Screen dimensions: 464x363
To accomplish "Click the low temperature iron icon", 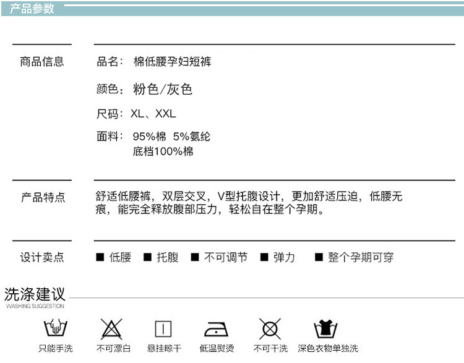I will (216, 329).
